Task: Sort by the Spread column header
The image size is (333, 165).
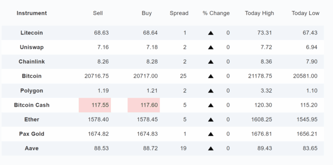Action: tap(179, 13)
